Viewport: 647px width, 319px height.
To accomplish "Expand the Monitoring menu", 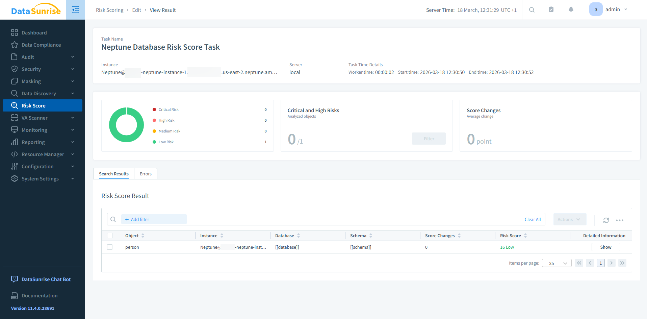I will [x=34, y=130].
